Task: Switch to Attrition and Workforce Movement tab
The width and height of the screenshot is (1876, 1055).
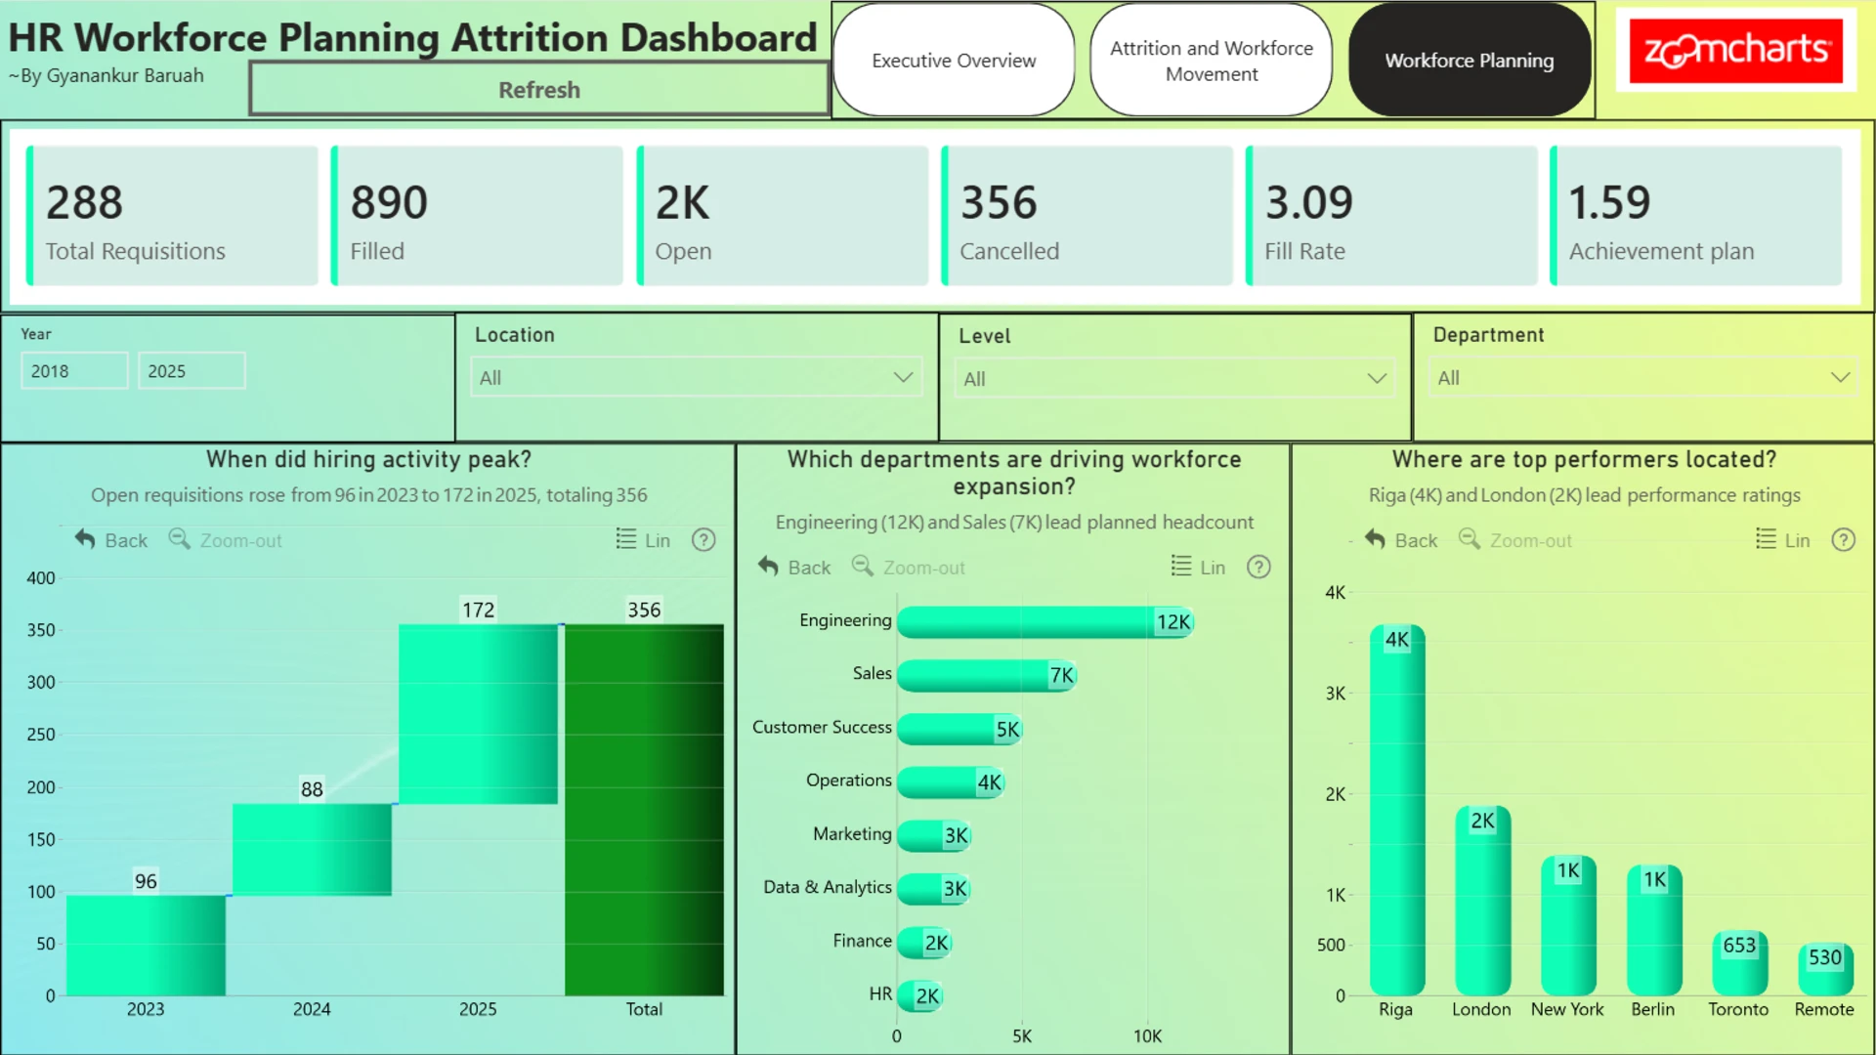Action: [x=1212, y=61]
